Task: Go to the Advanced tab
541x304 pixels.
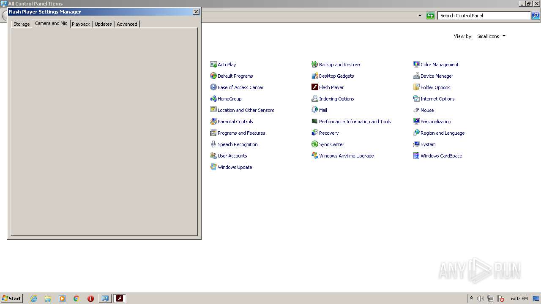Action: (127, 24)
